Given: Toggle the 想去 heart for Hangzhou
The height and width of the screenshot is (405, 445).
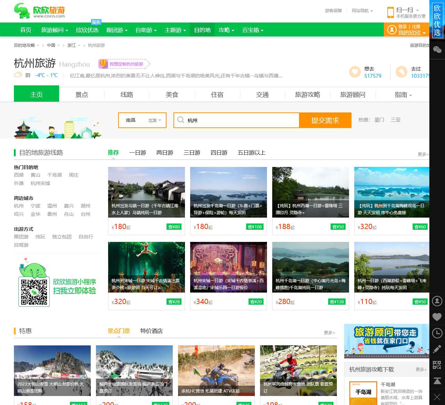Looking at the screenshot, I should (x=354, y=72).
